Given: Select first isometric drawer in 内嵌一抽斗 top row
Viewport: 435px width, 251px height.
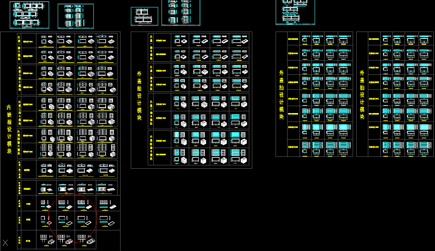Looking at the screenshot, I should point(51,41).
